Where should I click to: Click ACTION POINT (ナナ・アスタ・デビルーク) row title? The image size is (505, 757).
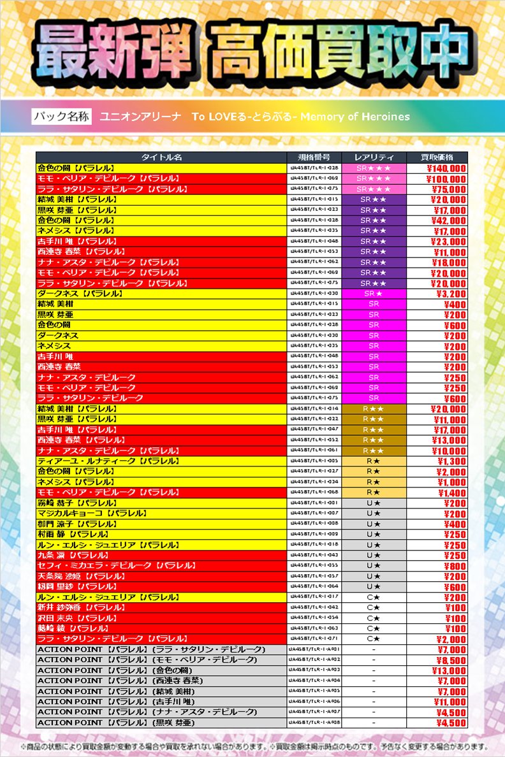pyautogui.click(x=161, y=712)
